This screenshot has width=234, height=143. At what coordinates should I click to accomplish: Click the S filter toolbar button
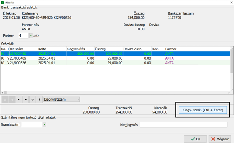coord(39,99)
